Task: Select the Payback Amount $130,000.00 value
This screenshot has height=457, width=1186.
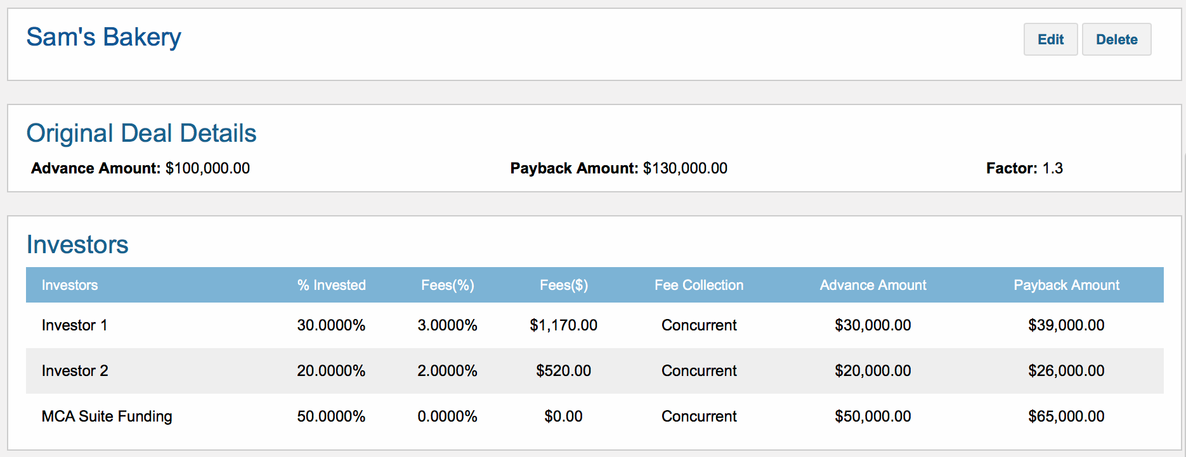Action: tap(685, 168)
